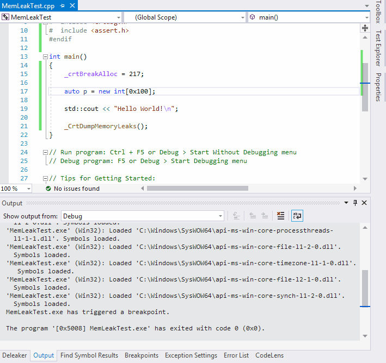The width and height of the screenshot is (386, 363).
Task: Collapse the int main() code block
Action: (x=45, y=57)
